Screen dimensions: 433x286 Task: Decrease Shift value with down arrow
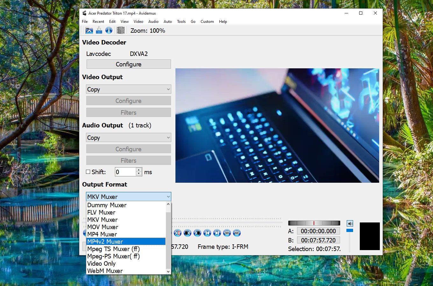click(139, 174)
